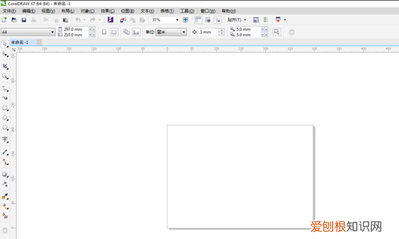
Task: Select the Crop tool
Action: click(x=5, y=66)
